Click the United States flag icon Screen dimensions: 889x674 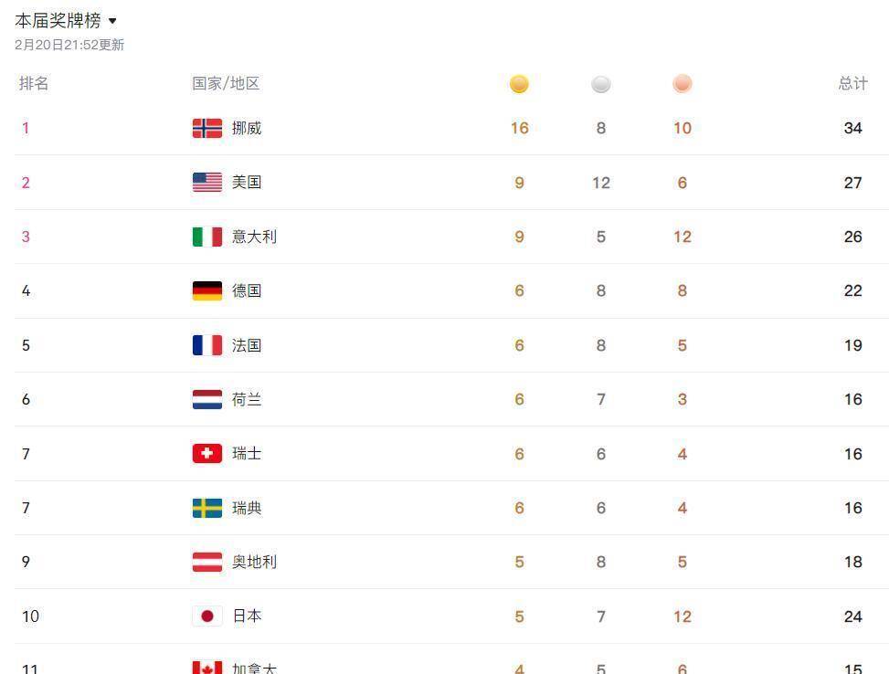click(x=207, y=183)
